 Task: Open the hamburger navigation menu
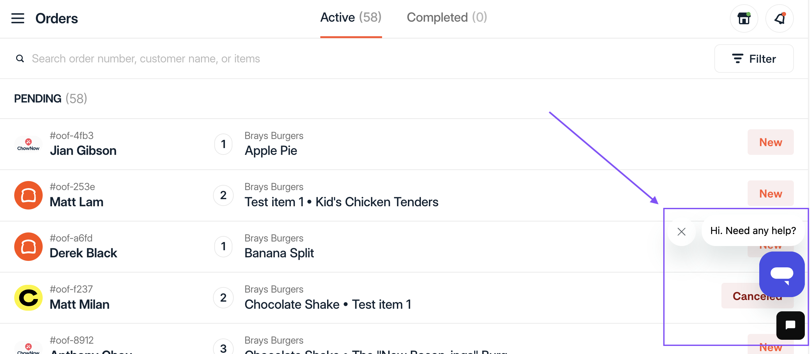coord(18,18)
